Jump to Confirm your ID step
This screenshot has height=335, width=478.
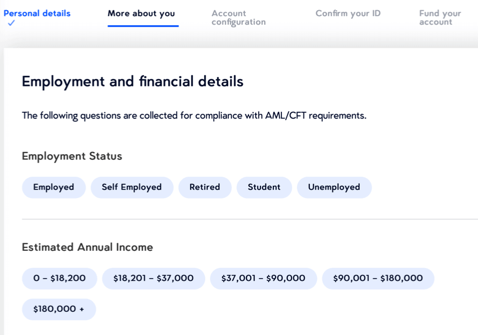pos(347,13)
